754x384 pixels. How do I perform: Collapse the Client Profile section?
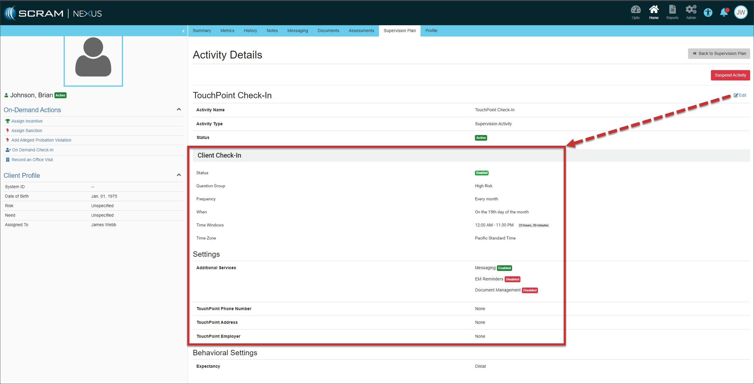(x=179, y=175)
